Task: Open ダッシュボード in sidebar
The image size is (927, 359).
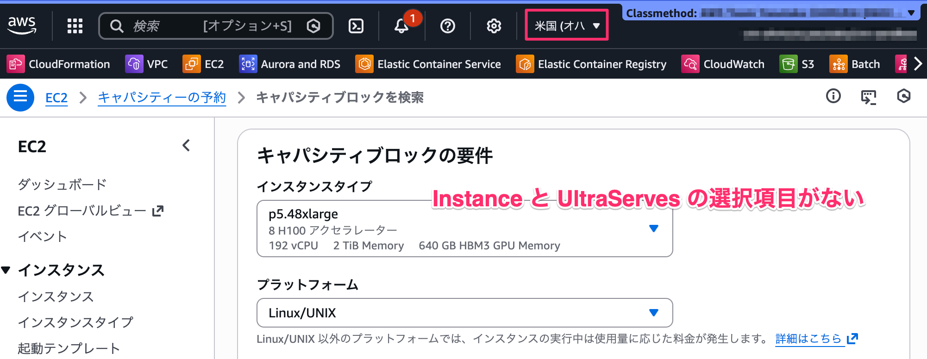Action: click(62, 185)
